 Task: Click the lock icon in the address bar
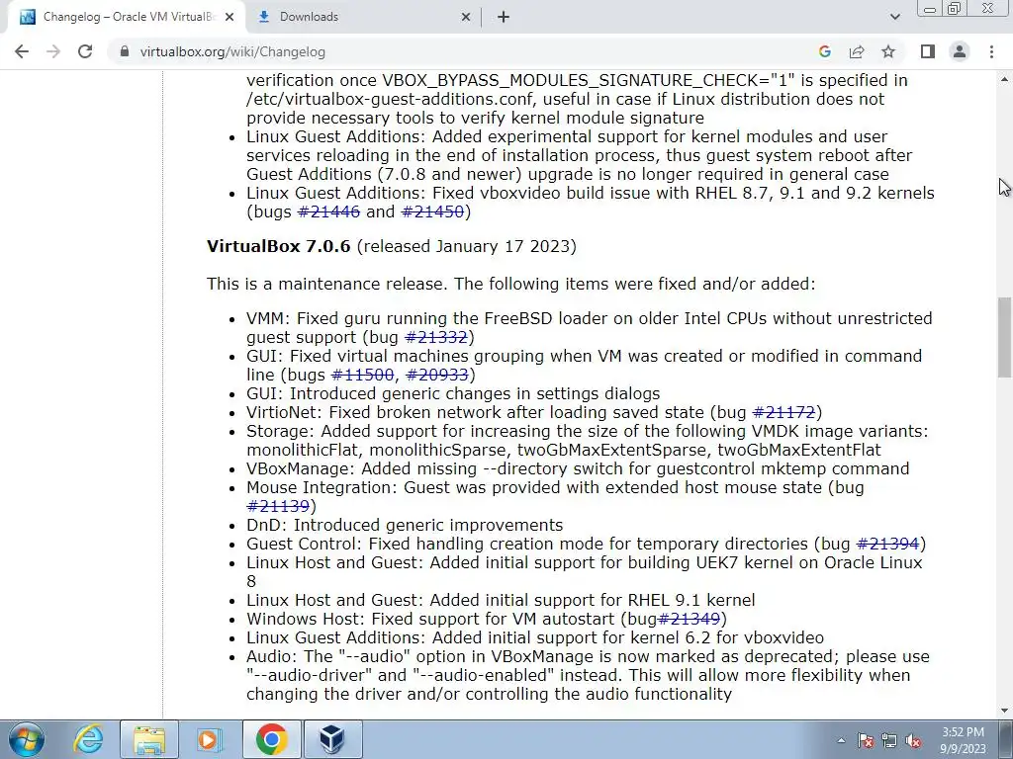pyautogui.click(x=125, y=51)
